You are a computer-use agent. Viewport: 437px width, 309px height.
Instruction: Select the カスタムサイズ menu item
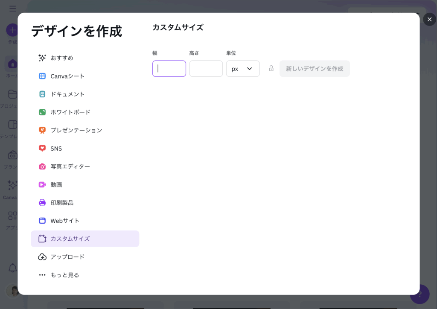coord(85,239)
